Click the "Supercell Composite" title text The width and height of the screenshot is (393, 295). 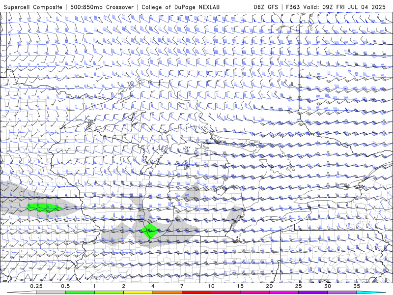[x=33, y=7]
